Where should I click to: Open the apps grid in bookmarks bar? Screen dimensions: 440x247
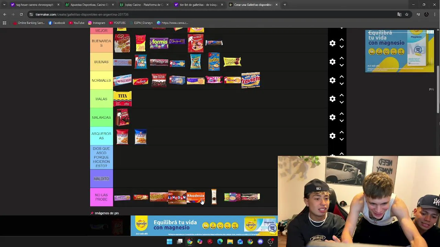(4, 23)
